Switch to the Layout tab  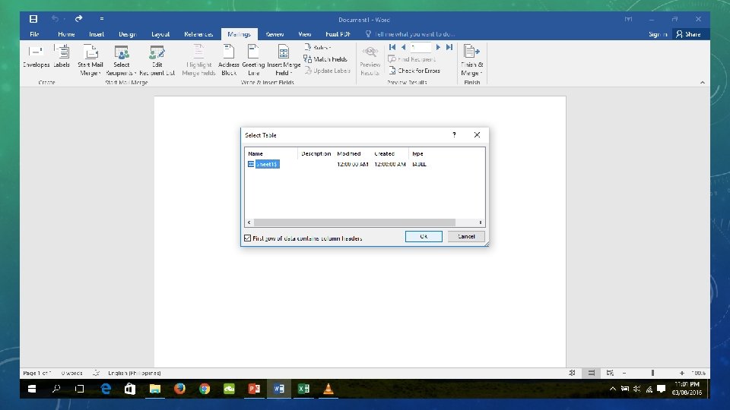[x=160, y=34]
